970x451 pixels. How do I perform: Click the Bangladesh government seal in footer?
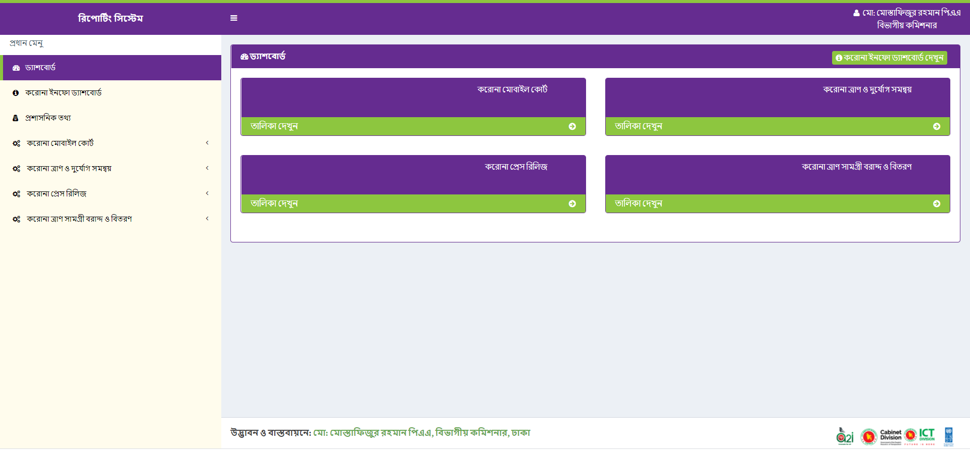click(x=868, y=437)
